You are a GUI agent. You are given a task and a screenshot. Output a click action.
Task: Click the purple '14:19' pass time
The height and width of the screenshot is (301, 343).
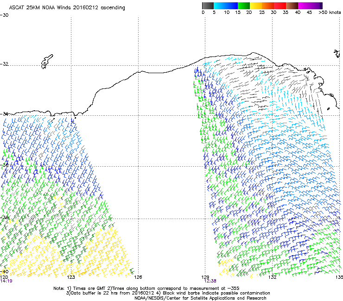point(6,281)
